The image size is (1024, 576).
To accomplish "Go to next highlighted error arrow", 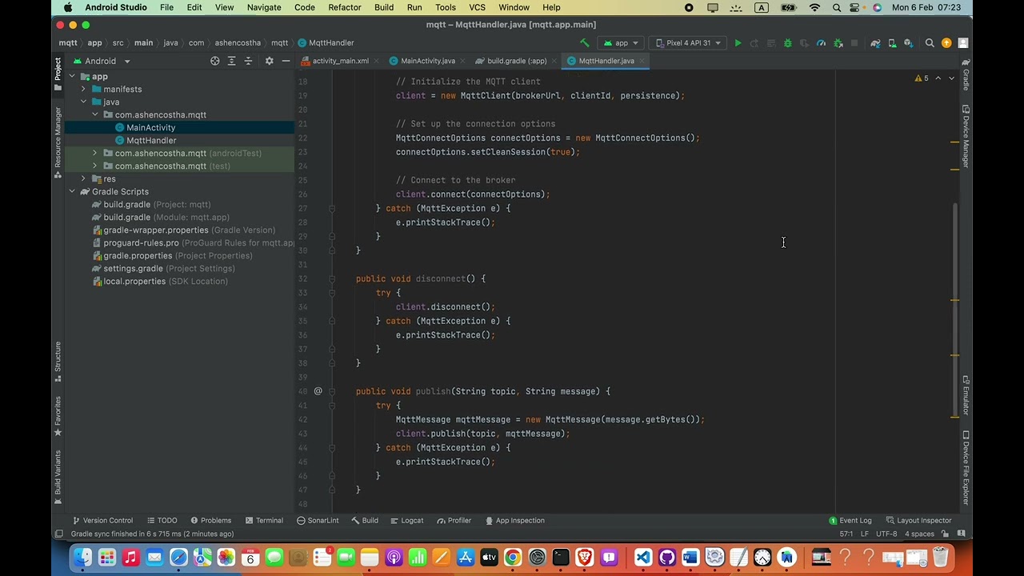I will tap(951, 78).
